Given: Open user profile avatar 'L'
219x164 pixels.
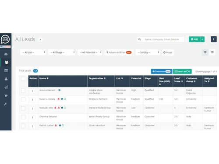Looking at the screenshot, I should point(214,39).
